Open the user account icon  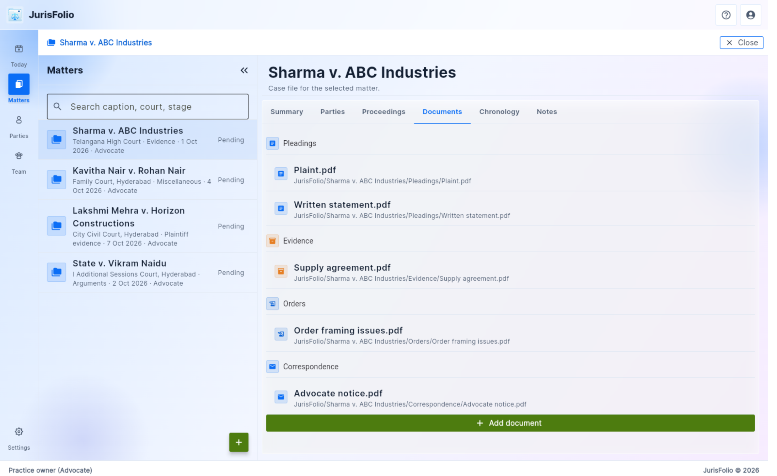[750, 15]
